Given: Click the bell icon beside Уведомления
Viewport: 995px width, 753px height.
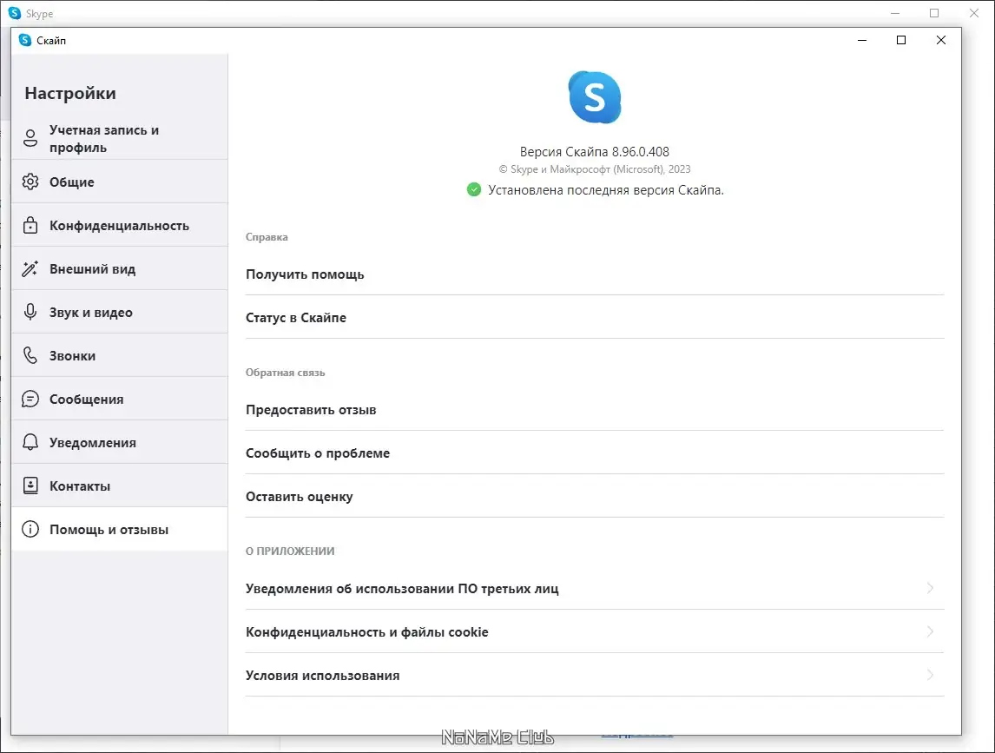Looking at the screenshot, I should point(30,442).
